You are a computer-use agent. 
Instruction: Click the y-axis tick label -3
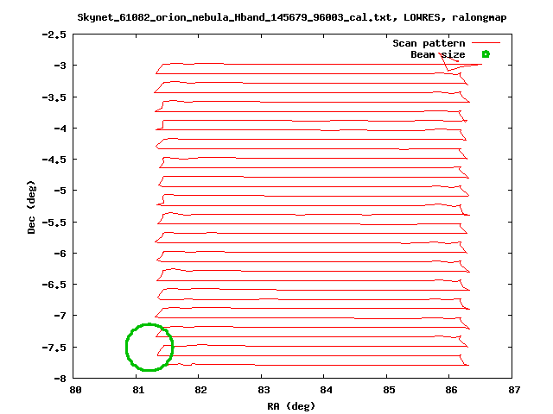(x=60, y=66)
